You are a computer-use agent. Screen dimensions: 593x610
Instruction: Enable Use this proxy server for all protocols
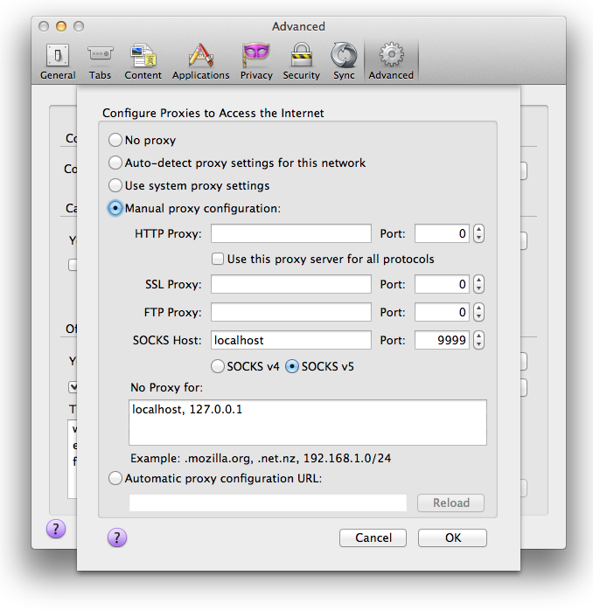tap(218, 260)
